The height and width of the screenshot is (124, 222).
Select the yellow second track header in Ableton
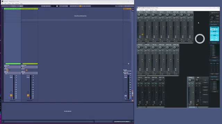29,9
